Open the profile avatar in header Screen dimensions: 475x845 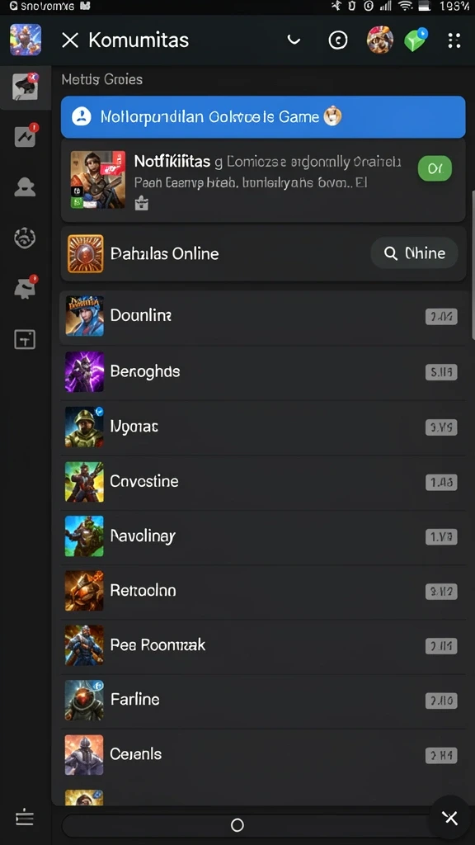pos(379,40)
